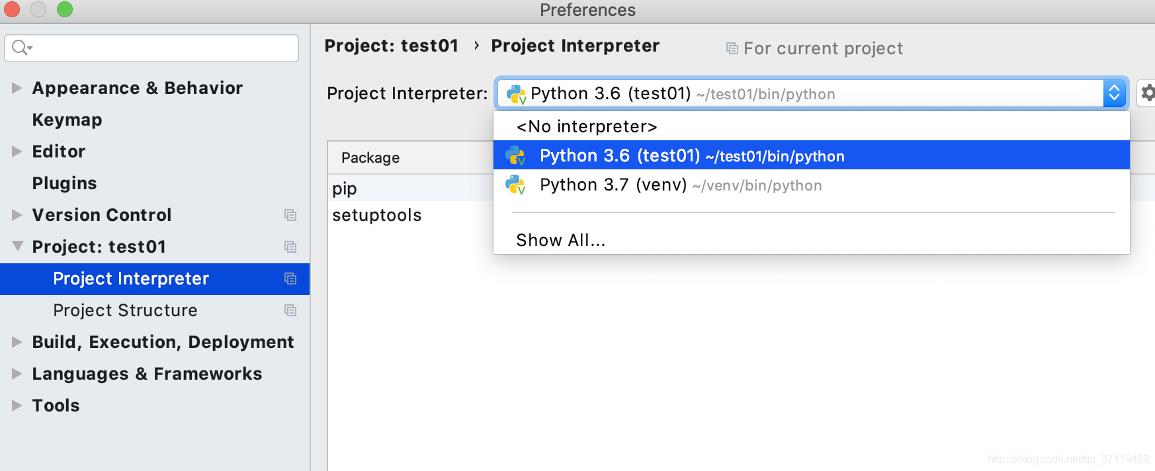Click the search magnifier icon in sidebar
Screen dimensions: 1155x471
pyautogui.click(x=21, y=48)
